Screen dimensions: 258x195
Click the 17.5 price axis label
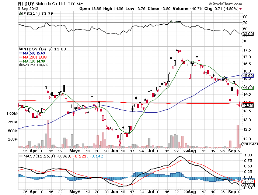tap(247, 50)
